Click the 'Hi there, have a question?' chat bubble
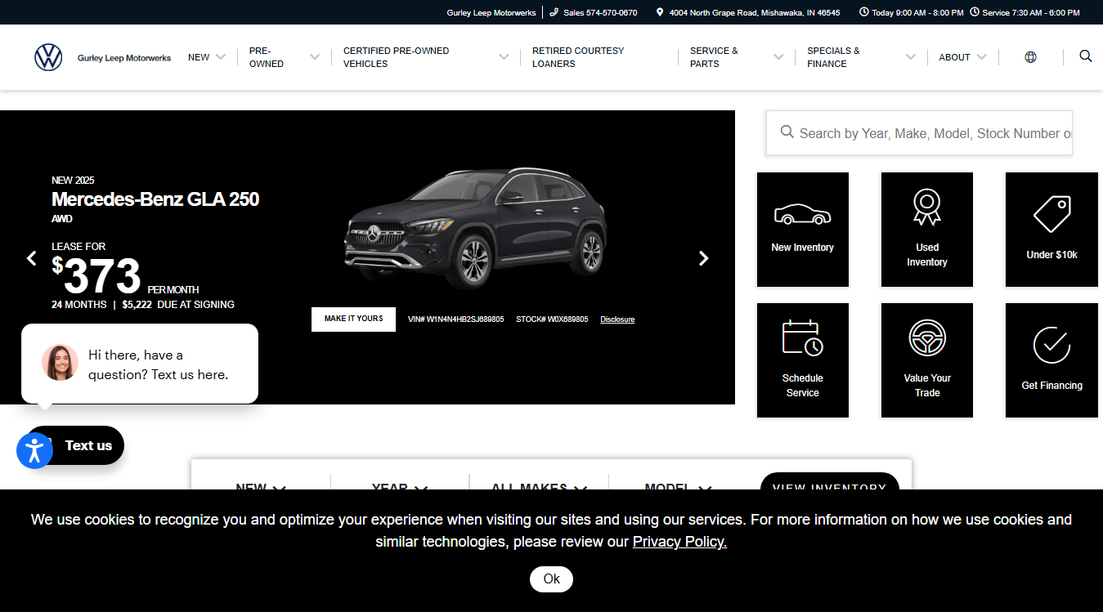This screenshot has width=1103, height=612. pos(140,364)
